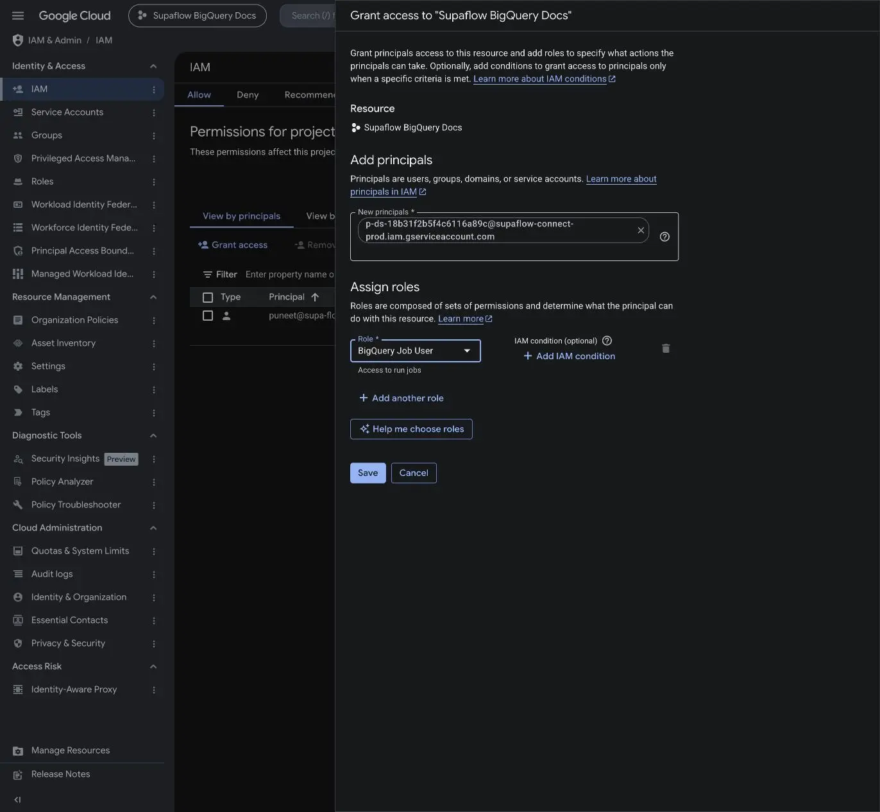This screenshot has width=880, height=812.
Task: Click the Release Notes icon
Action: point(18,774)
